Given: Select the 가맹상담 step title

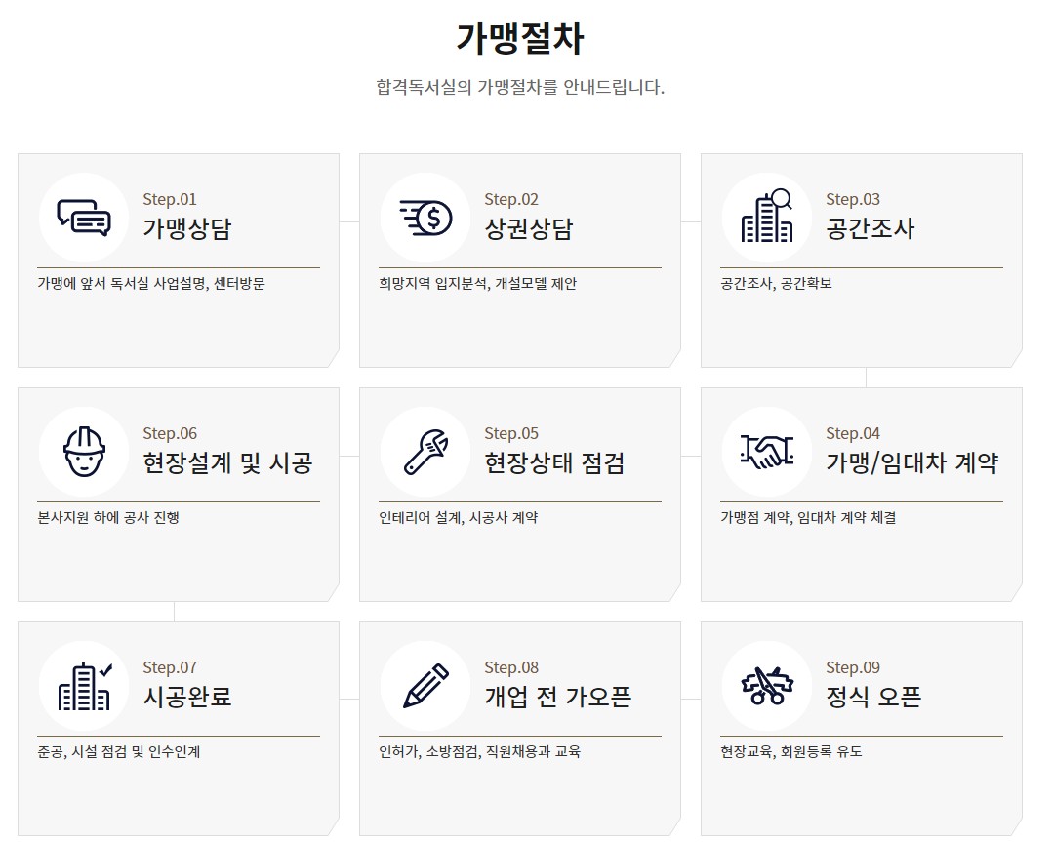Looking at the screenshot, I should point(187,229).
